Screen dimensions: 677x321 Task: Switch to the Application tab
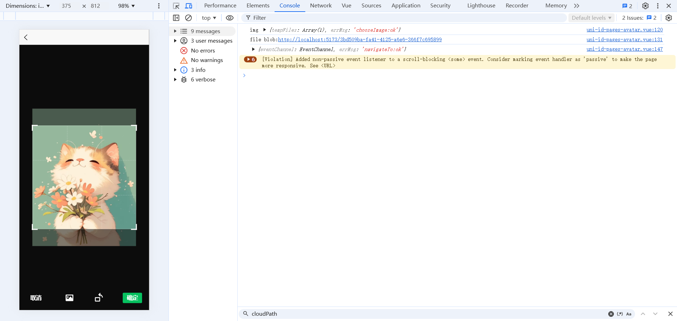coord(406,6)
